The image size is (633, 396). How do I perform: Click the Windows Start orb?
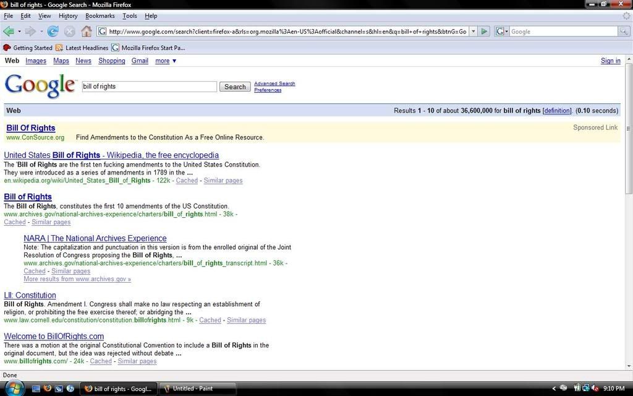tap(14, 388)
